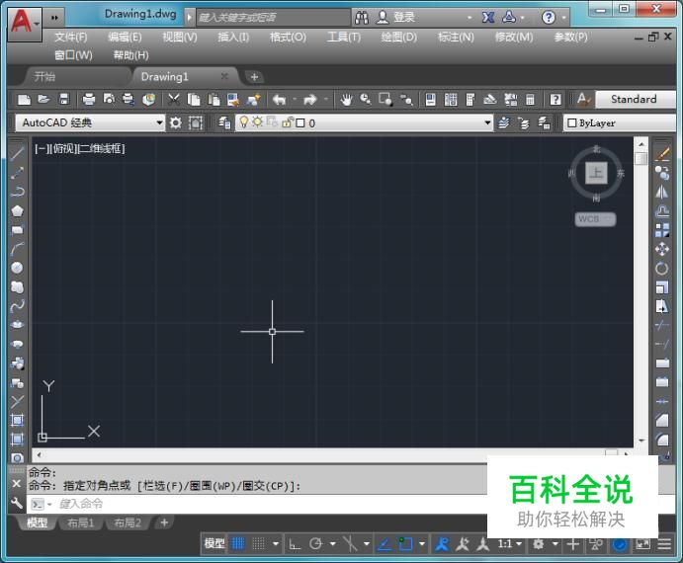Open the AutoCAD 经典 workspace dropdown
Image resolution: width=683 pixels, height=563 pixels.
(x=159, y=123)
